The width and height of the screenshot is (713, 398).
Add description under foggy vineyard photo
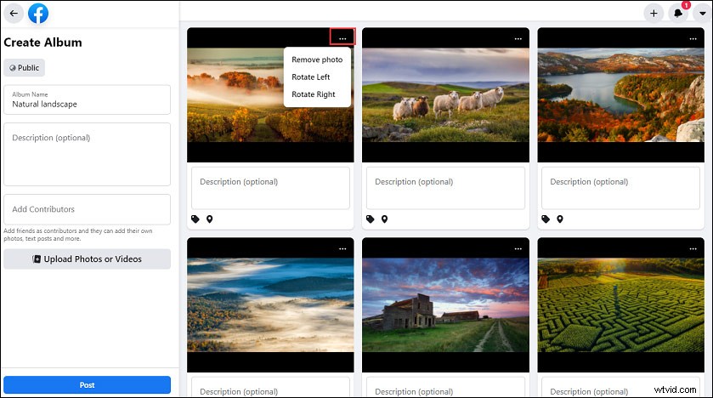coord(270,188)
